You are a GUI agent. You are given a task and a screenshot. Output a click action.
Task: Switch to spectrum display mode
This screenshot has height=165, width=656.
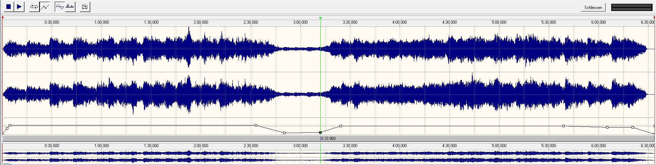tap(70, 7)
